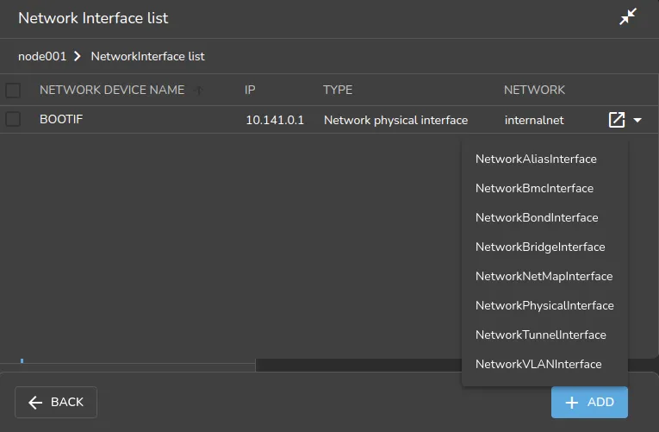Pick NetworkNetMapInterface from the list

tap(544, 277)
